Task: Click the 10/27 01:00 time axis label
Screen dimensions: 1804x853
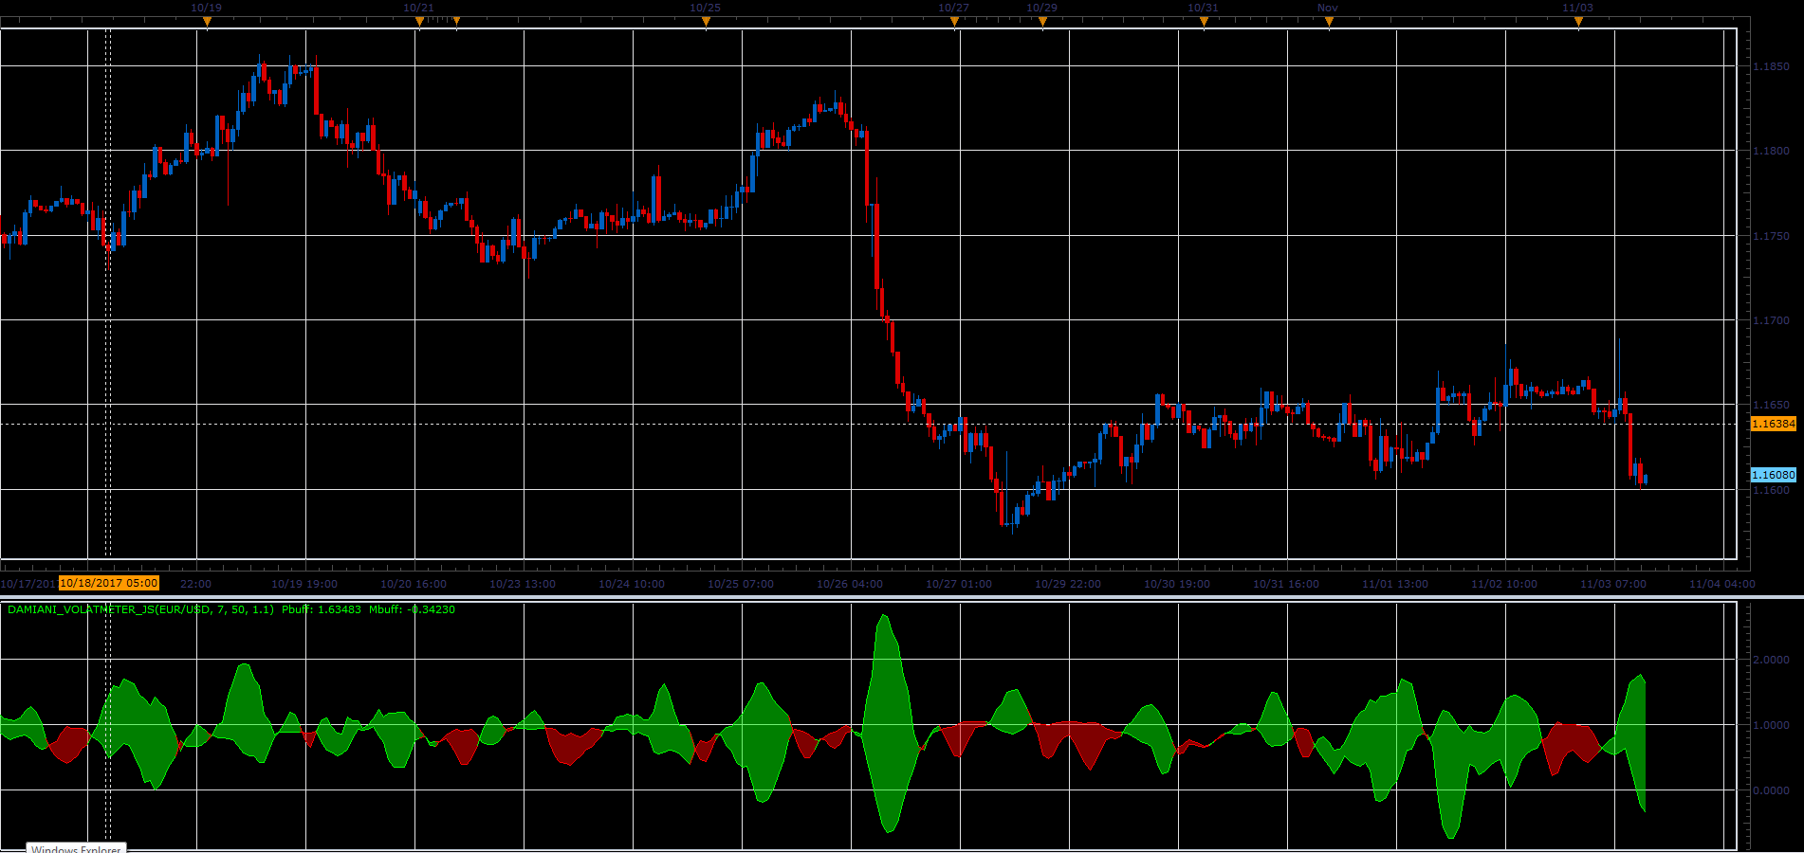Action: pyautogui.click(x=959, y=584)
